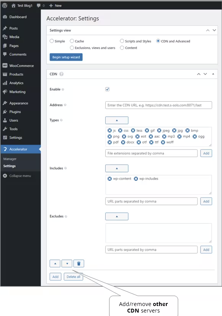
Task: Collapse the Excludes list toggle
Action: point(117,217)
